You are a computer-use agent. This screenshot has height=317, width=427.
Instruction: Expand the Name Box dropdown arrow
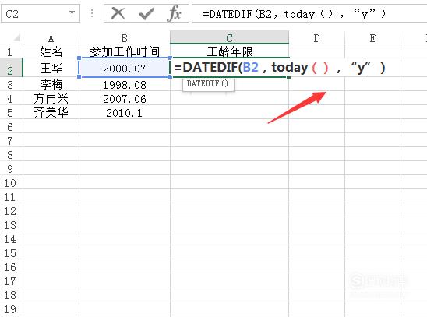pyautogui.click(x=72, y=12)
